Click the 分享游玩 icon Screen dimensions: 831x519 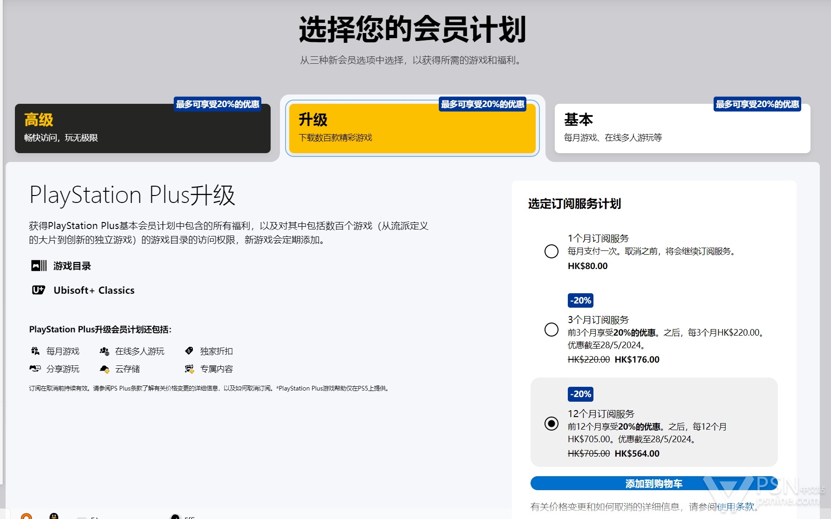tap(35, 369)
